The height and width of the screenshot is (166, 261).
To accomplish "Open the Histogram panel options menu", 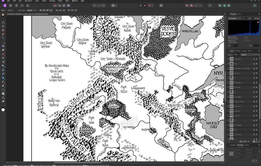I will [x=259, y=14].
